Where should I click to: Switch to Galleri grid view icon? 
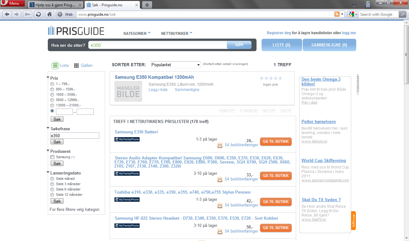[x=76, y=66]
